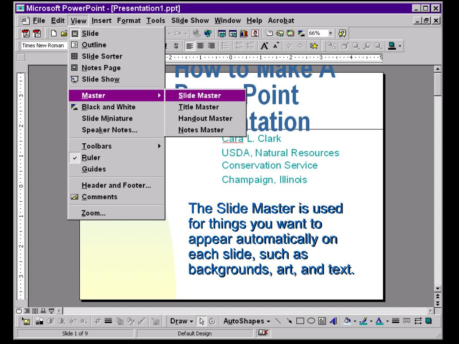This screenshot has height=344, width=459.
Task: Open the font name box showing Times New Roman
Action: (44, 46)
